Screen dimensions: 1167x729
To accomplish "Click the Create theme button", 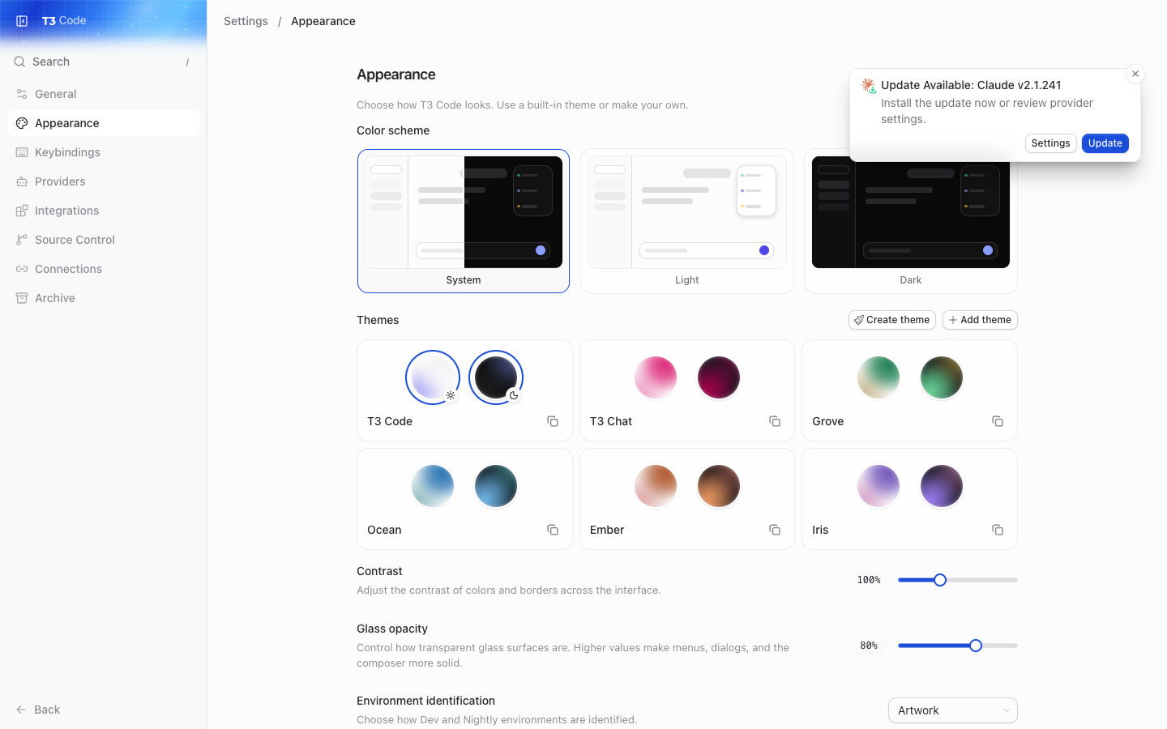I will [892, 320].
